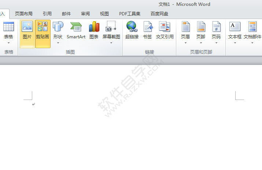Viewport: 262px width, 170px height.
Task: Click the Page Number (页码) icon
Action: [x=216, y=26]
